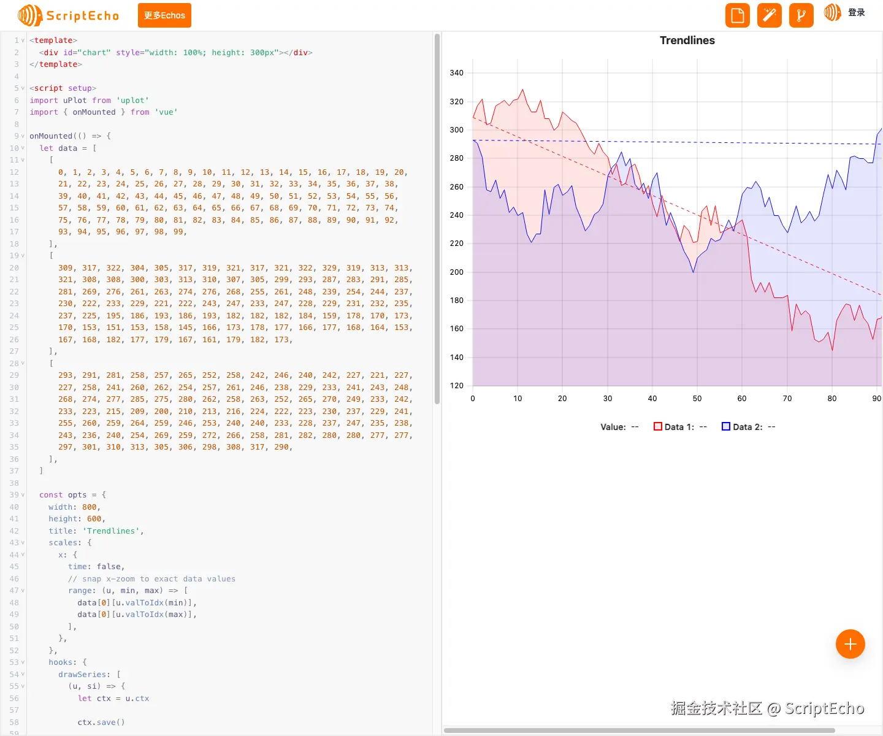Toggle Data 2 series in legend
Viewport: 883px width, 736px height.
(x=749, y=427)
